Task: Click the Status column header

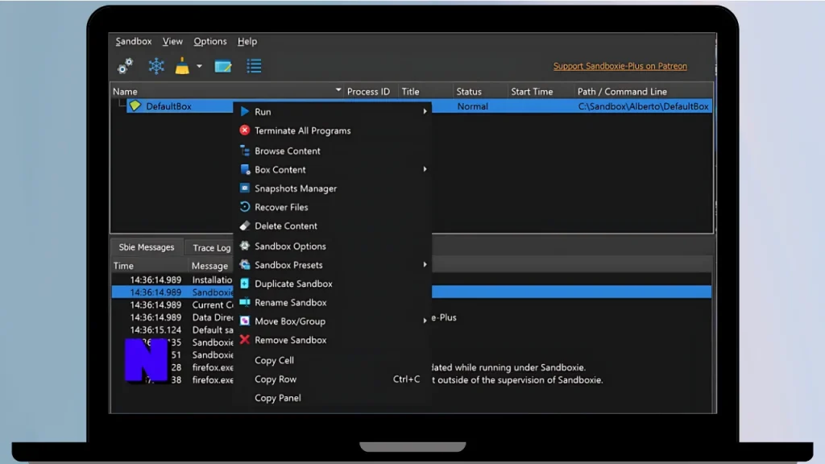Action: (x=480, y=92)
